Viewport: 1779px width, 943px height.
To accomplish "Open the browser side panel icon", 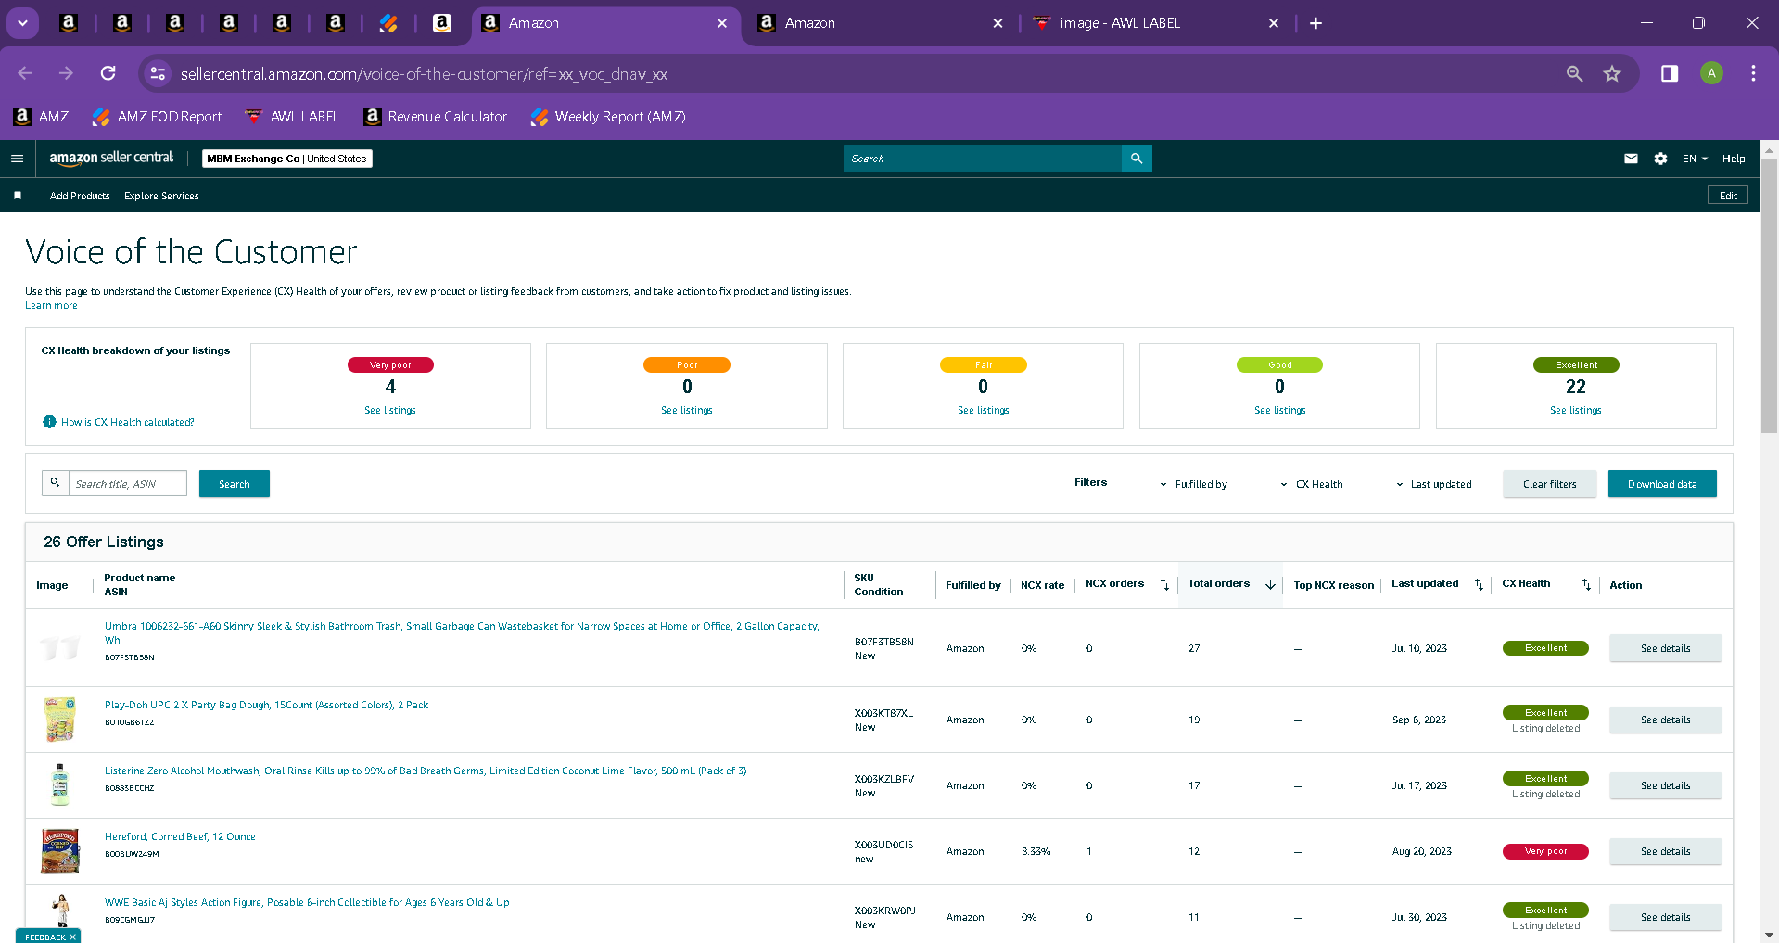I will tap(1670, 74).
